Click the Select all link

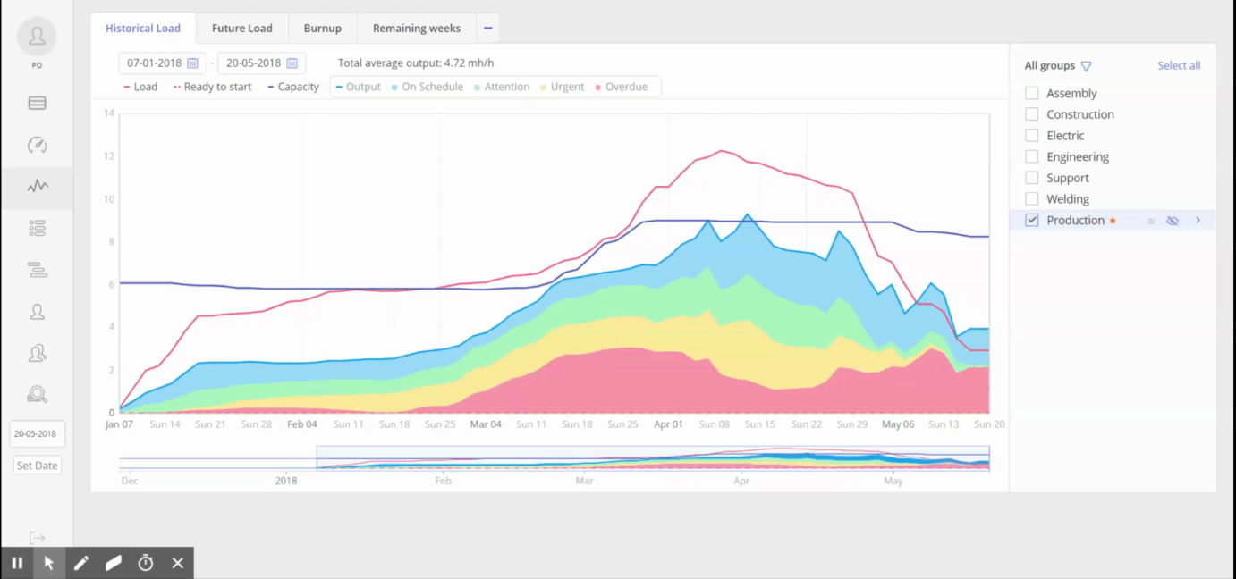(x=1179, y=66)
